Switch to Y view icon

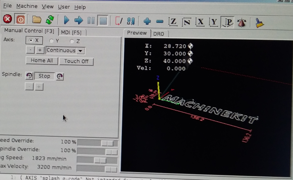(214, 23)
